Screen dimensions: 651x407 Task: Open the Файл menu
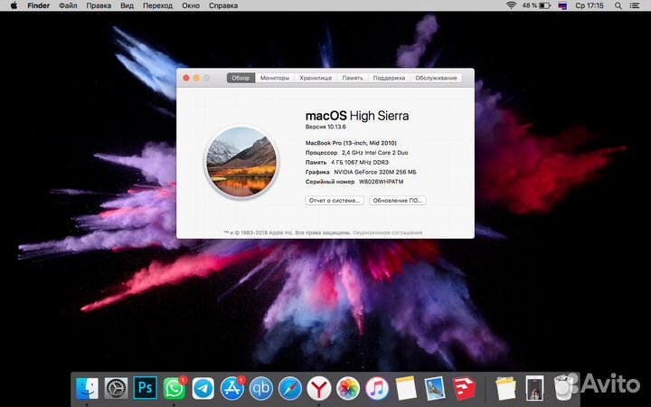(68, 5)
